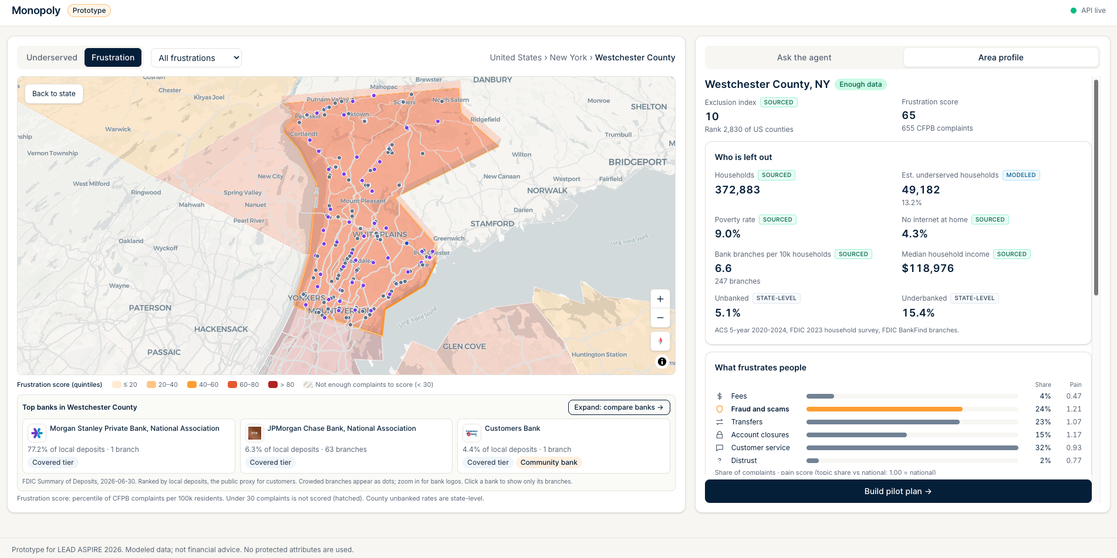
Task: Click the Build pilot plan button
Action: (898, 491)
